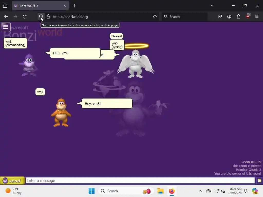Image resolution: width=263 pixels, height=197 pixels.
Task: Click the Firefox taskbar icon
Action: [172, 191]
